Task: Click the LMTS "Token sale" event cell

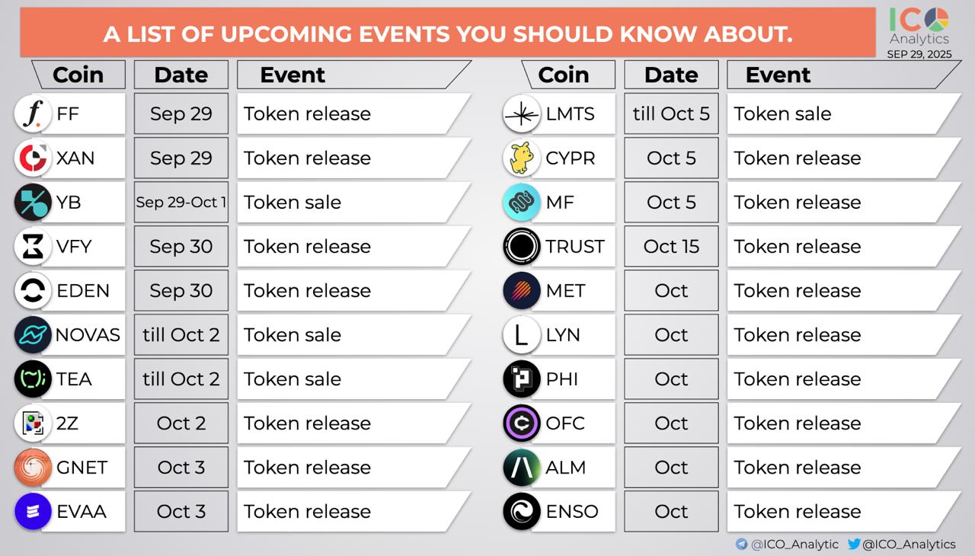Action: [x=838, y=113]
